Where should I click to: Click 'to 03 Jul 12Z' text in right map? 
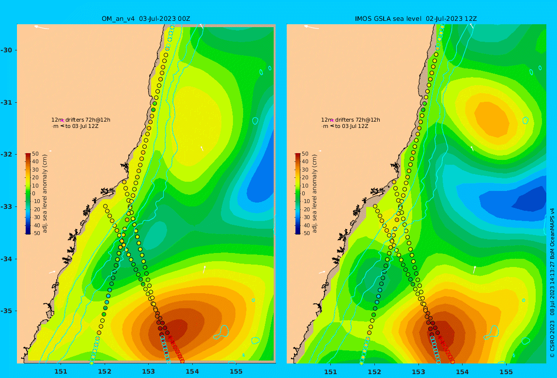click(x=352, y=126)
